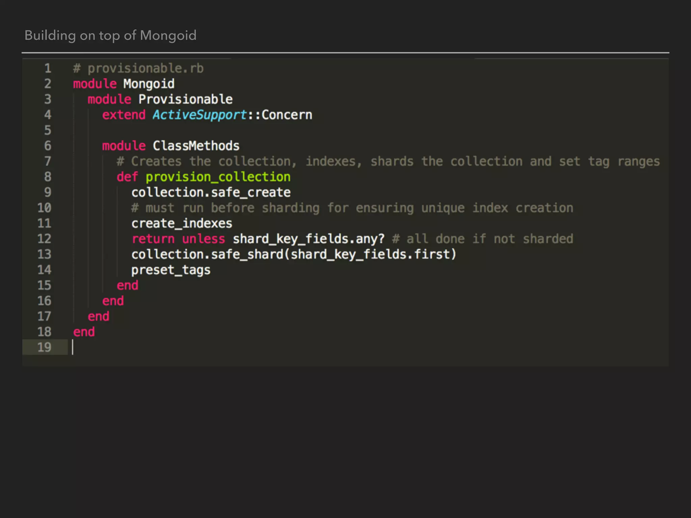Click the provisionable.rb comment on line 1

pyautogui.click(x=138, y=68)
